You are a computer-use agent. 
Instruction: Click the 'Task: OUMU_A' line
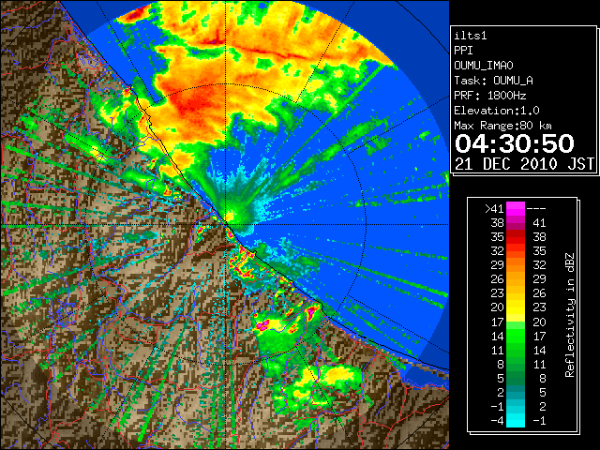tap(493, 81)
